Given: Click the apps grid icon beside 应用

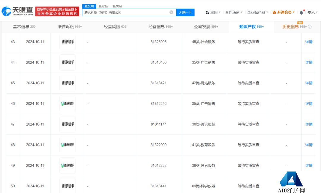Looking at the screenshot, I should coord(207,12).
